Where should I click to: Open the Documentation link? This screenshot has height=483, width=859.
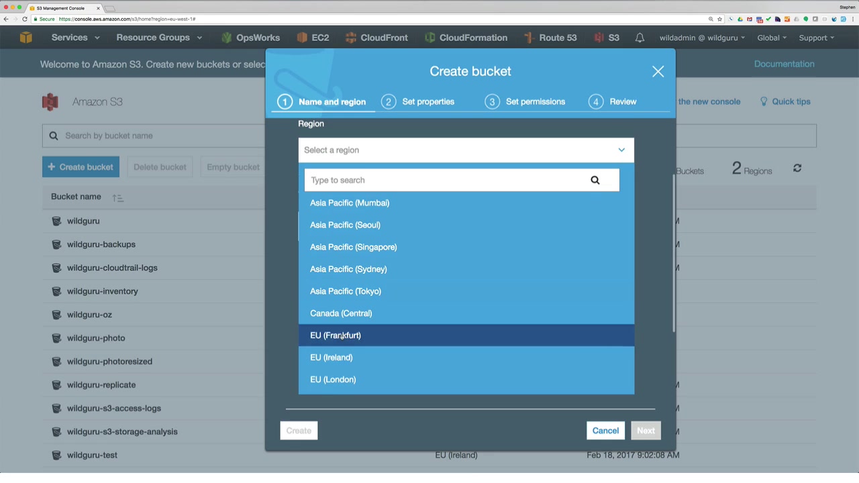(784, 64)
